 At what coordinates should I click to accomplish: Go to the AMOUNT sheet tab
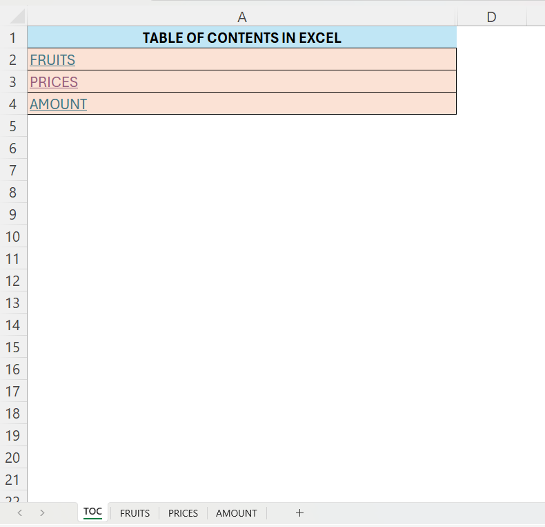[x=236, y=513]
